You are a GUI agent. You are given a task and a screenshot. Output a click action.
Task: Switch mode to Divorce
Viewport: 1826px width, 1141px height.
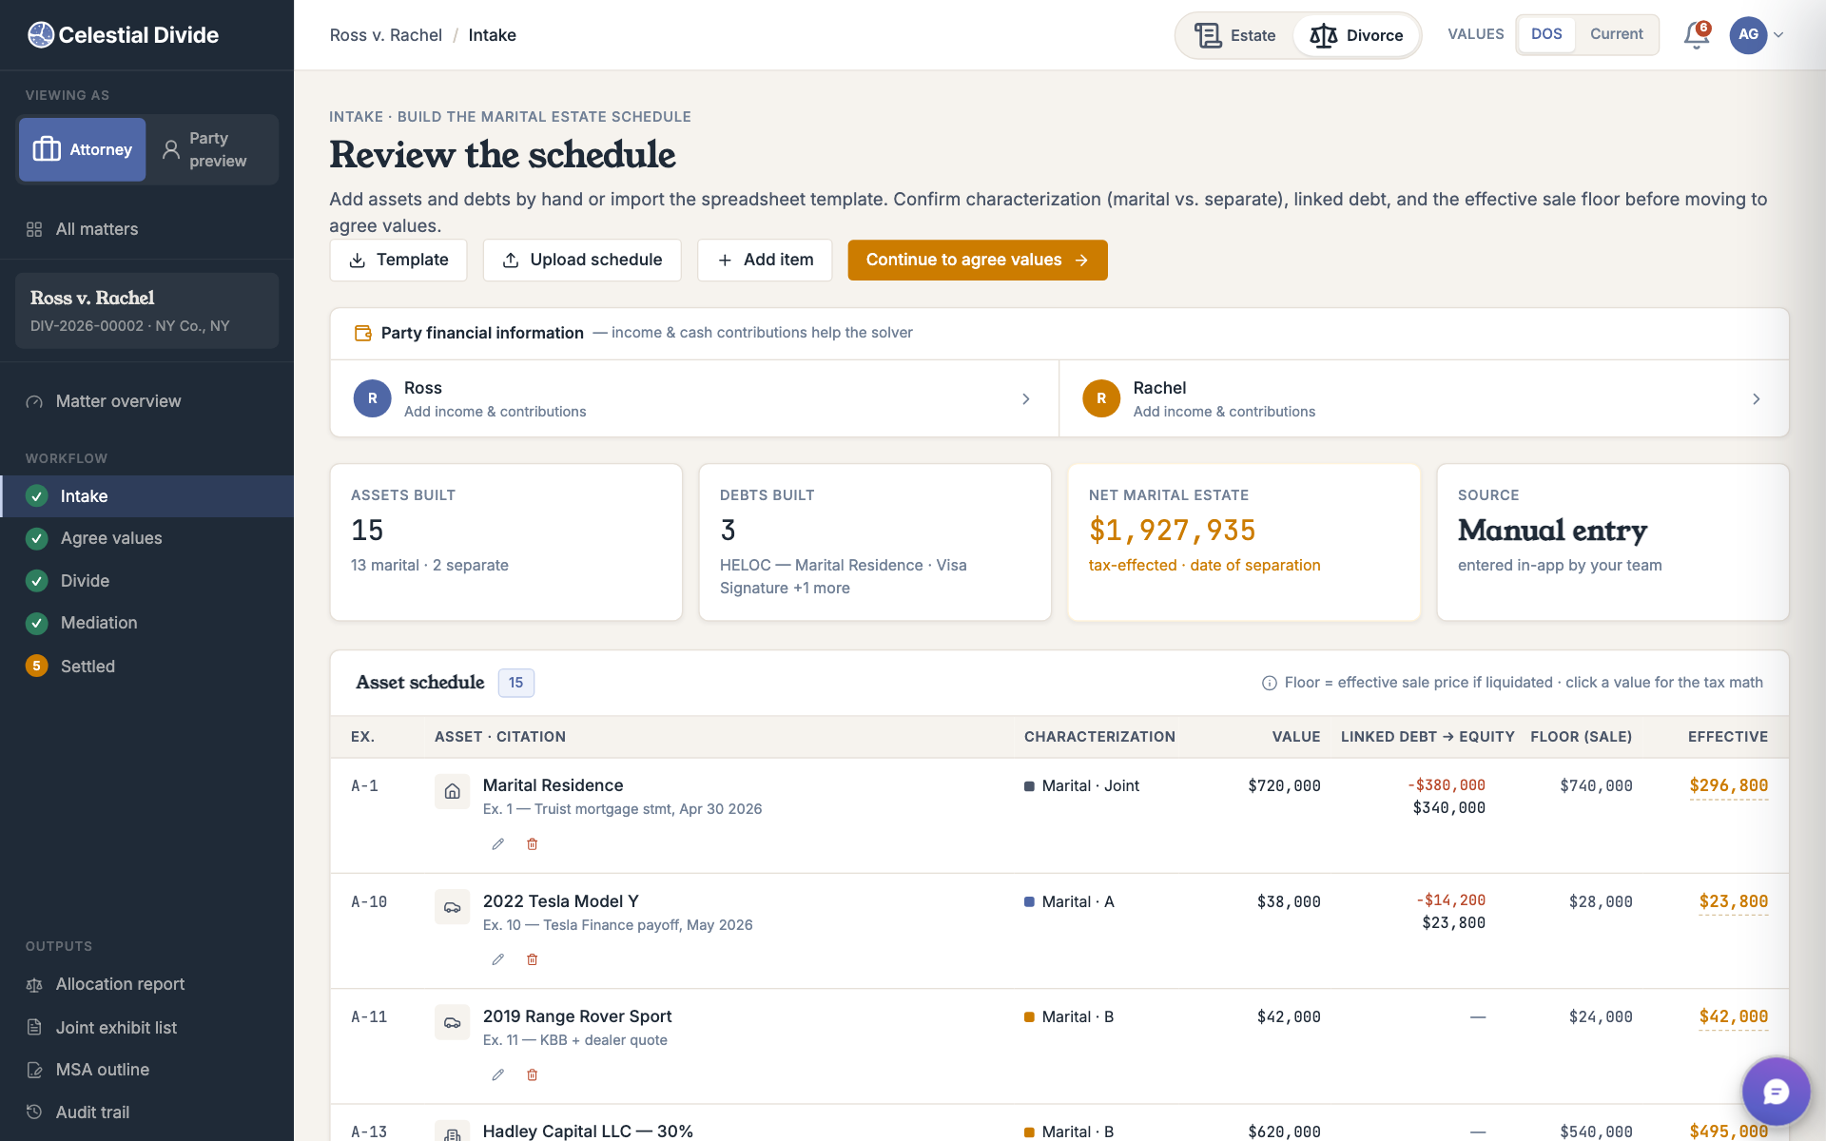[x=1356, y=35]
